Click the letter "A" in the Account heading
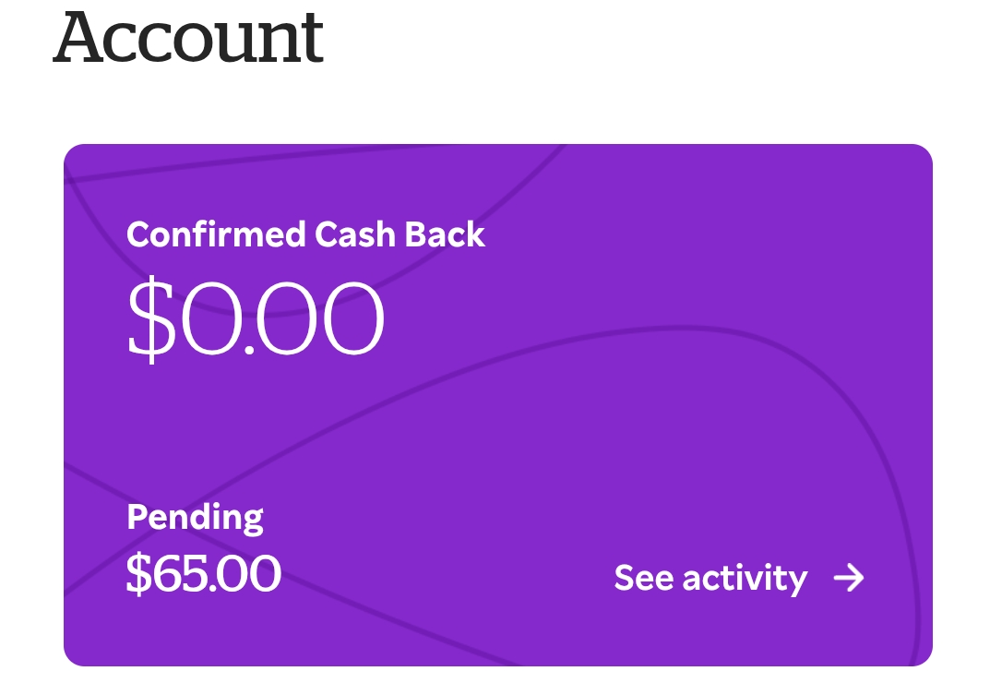The height and width of the screenshot is (683, 990). click(81, 37)
